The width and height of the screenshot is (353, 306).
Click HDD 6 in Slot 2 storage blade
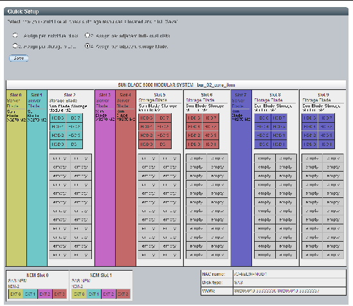click(x=58, y=118)
